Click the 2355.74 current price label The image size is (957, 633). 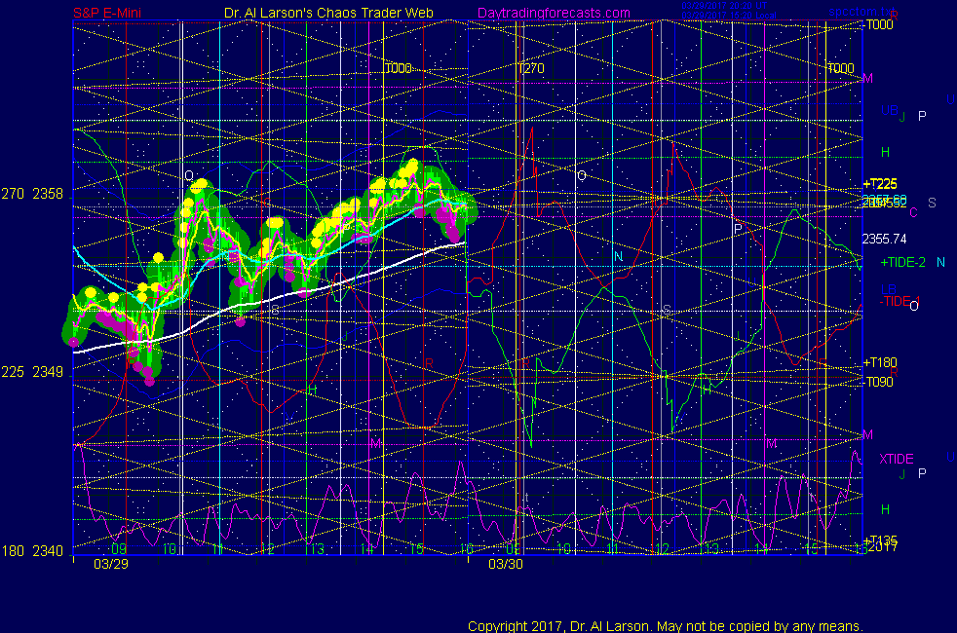coord(885,239)
